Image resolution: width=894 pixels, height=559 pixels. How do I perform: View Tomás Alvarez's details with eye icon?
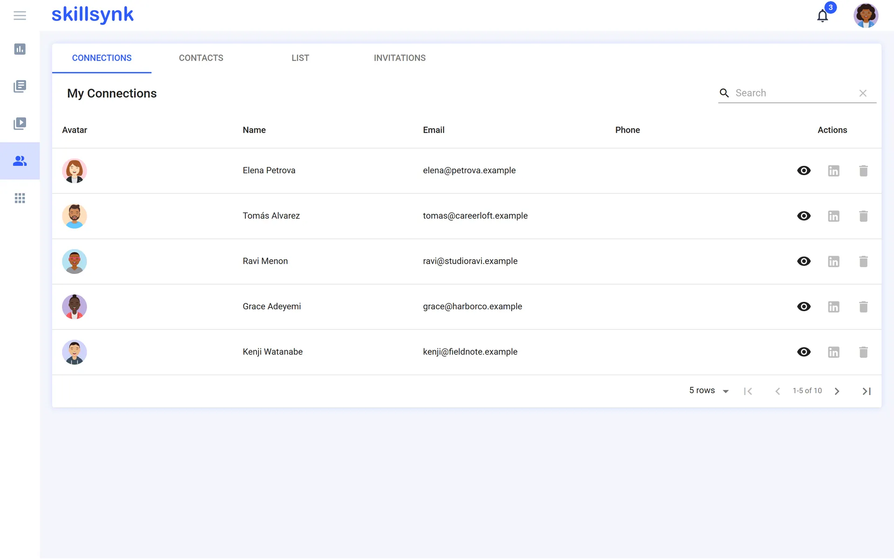804,216
